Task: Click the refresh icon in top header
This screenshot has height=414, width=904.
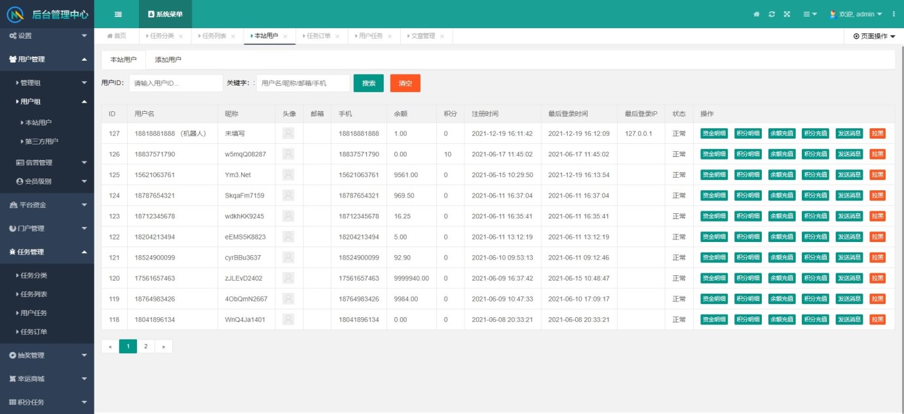Action: pyautogui.click(x=772, y=14)
